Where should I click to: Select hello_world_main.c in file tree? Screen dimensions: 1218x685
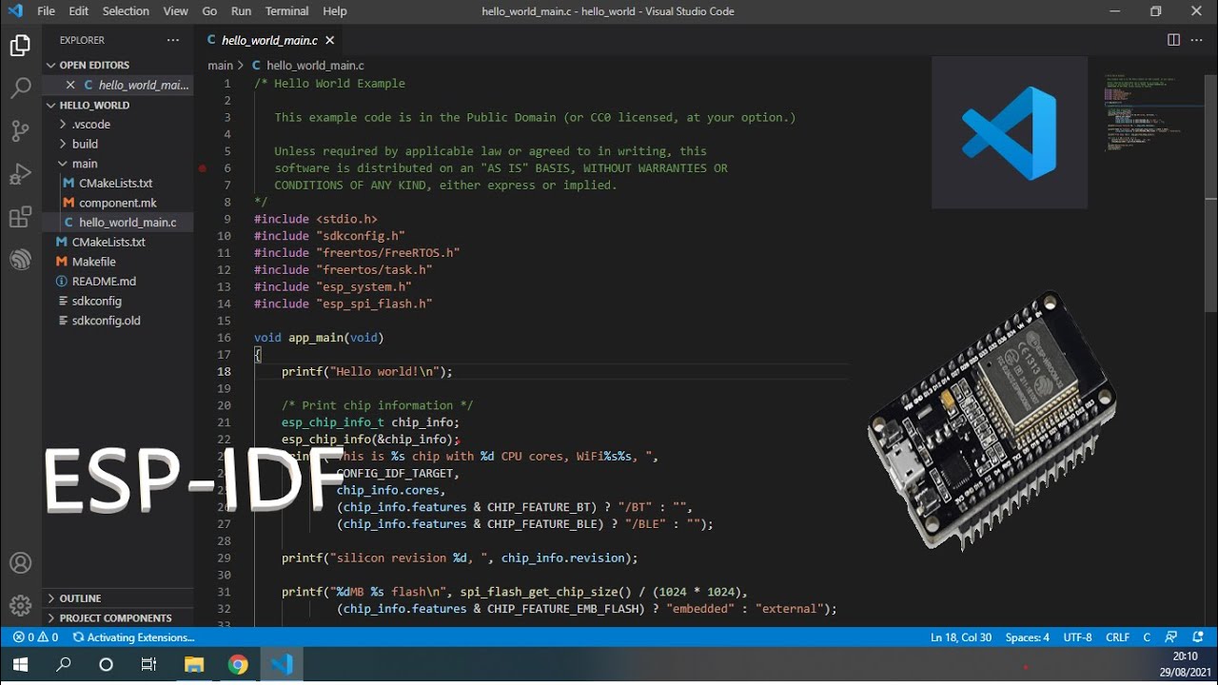[118, 223]
